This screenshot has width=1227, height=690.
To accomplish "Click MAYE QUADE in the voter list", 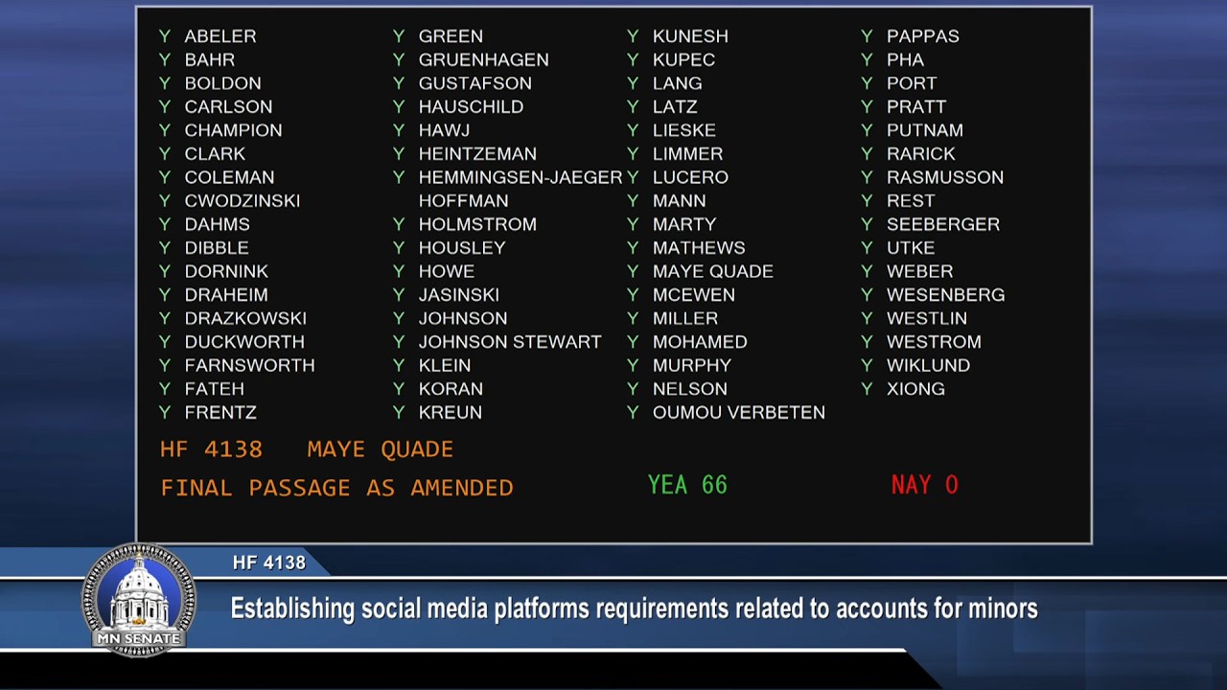I will click(713, 271).
